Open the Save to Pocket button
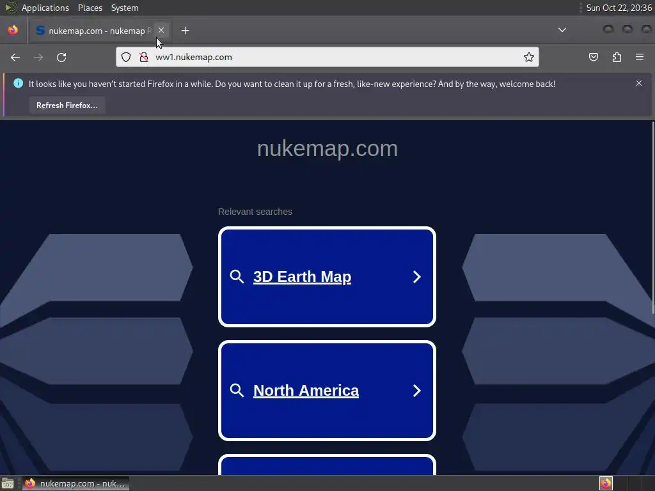This screenshot has height=491, width=655. pyautogui.click(x=594, y=57)
